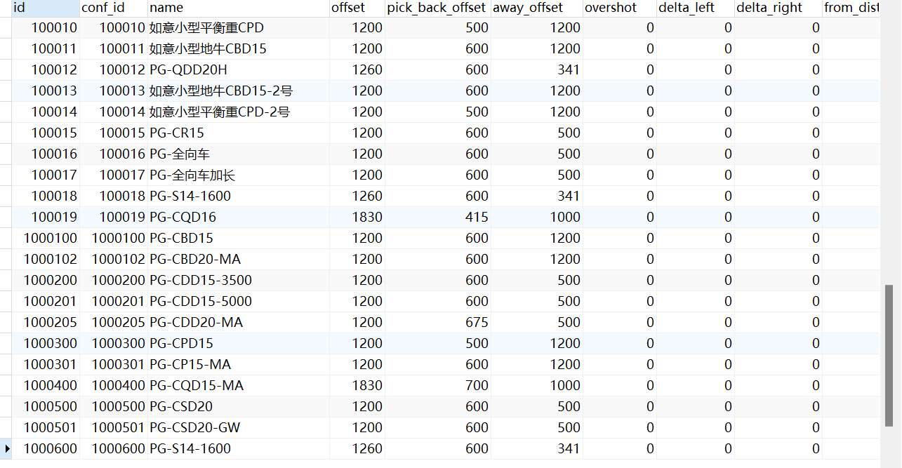Select the pick_back_offset value 700
Image resolution: width=902 pixels, height=468 pixels.
click(x=438, y=385)
